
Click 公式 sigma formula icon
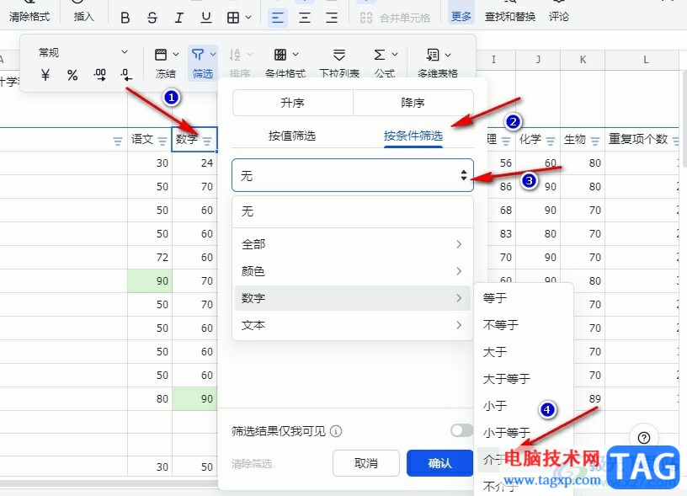click(x=380, y=55)
